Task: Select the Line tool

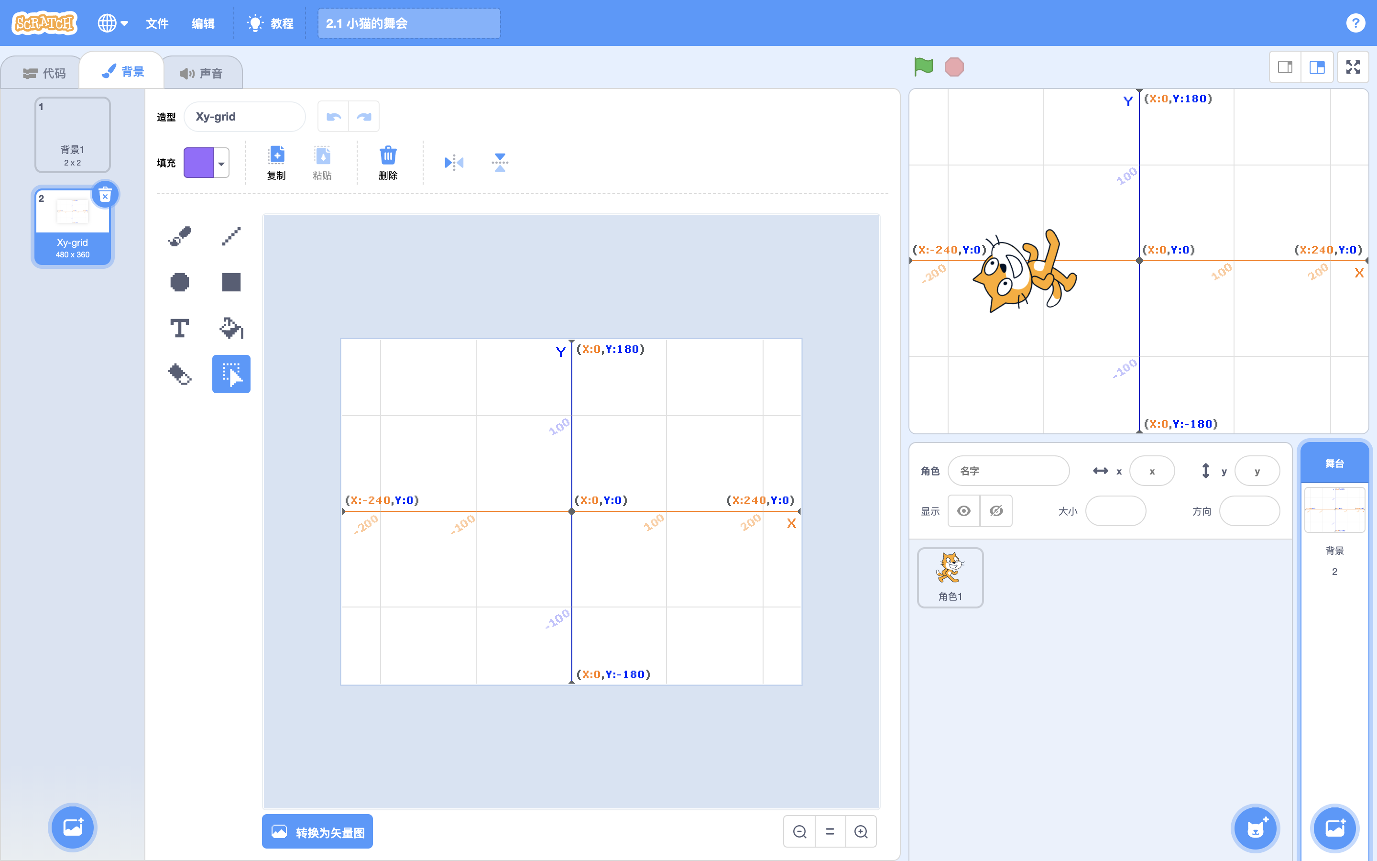Action: click(231, 236)
